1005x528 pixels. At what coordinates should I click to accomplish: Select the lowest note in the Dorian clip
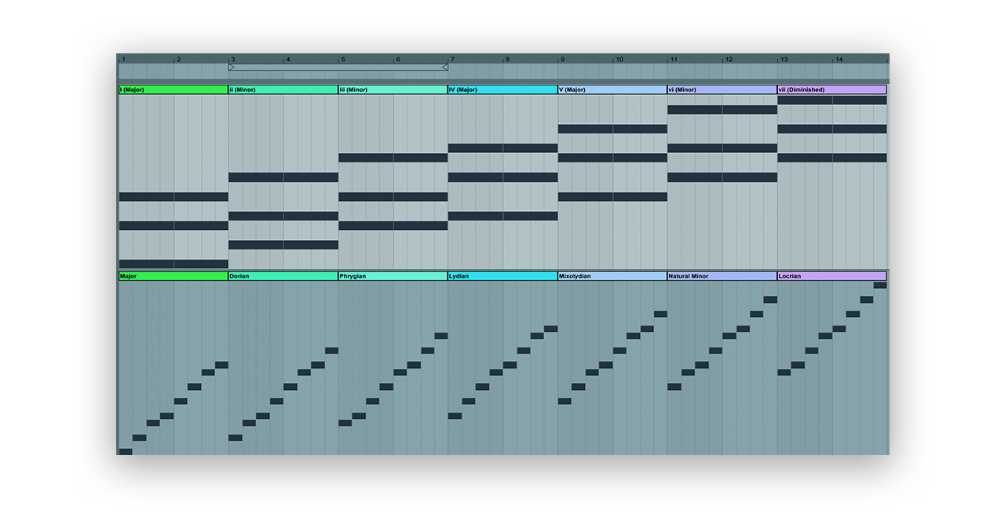pos(236,438)
